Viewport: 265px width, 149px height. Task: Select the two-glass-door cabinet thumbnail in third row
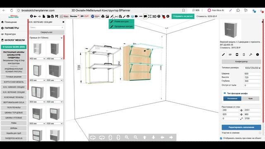click(37, 92)
